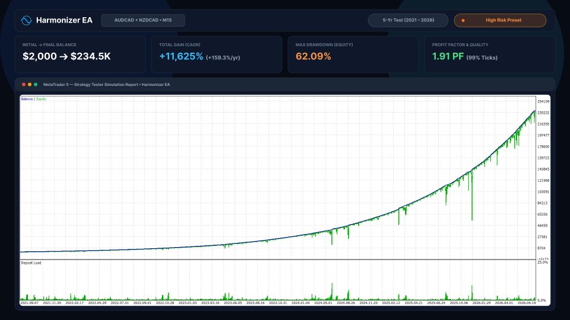Screen dimensions: 570x320
Task: Click the INITIAL → FINAL BALANCE label
Action: [x=49, y=44]
